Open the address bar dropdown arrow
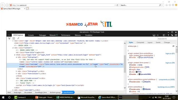The width and height of the screenshot is (178, 100). point(115,5)
